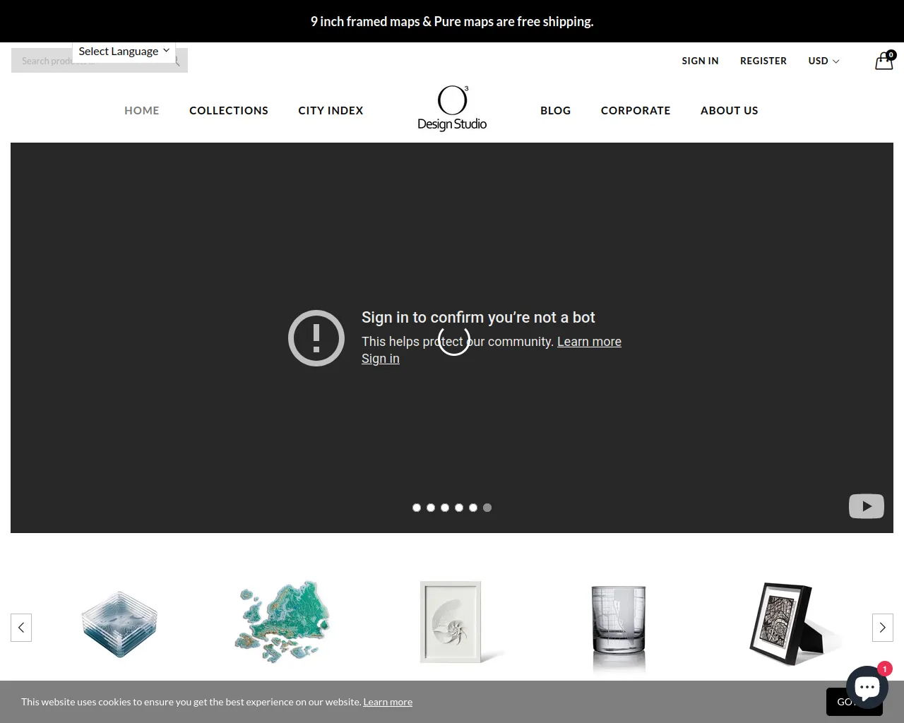This screenshot has height=723, width=904.
Task: Open the Corporate menu item
Action: point(636,110)
